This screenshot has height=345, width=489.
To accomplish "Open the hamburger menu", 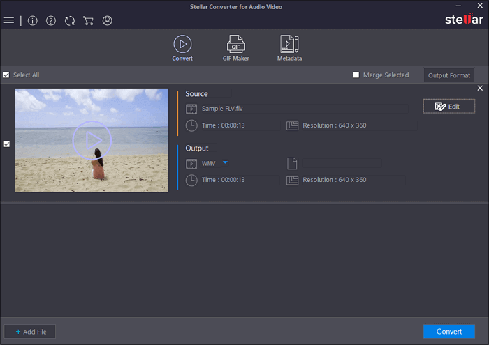I will pyautogui.click(x=9, y=20).
